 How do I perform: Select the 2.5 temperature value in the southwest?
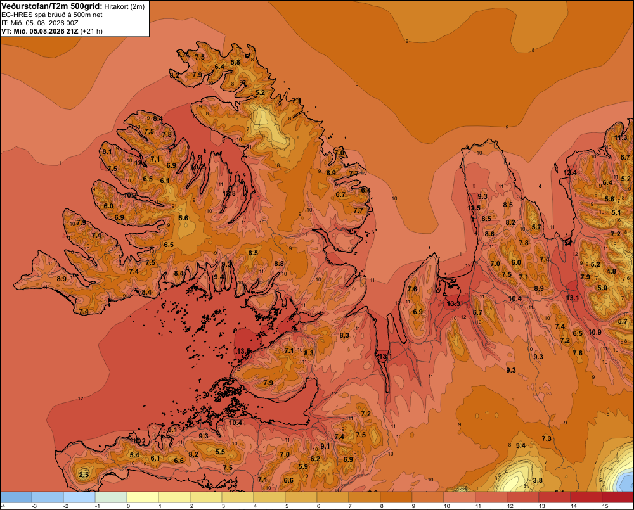click(x=84, y=475)
